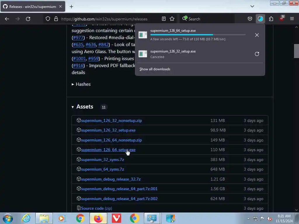
Task: Click the muted volume tray icon
Action: click(x=270, y=218)
